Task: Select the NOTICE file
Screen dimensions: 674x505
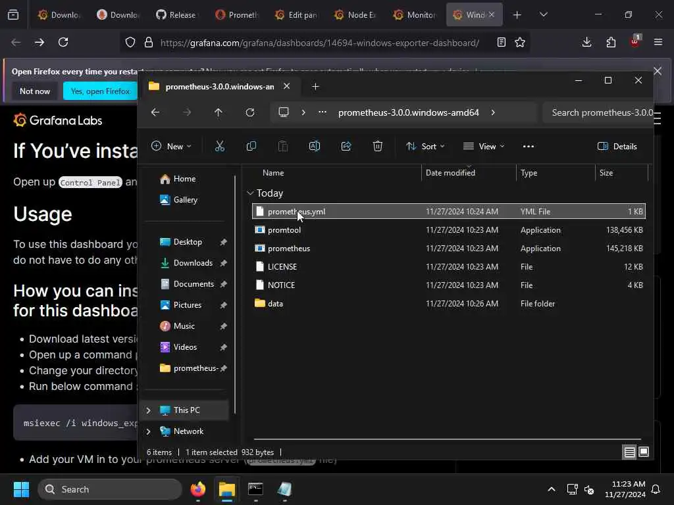Action: pos(449,285)
